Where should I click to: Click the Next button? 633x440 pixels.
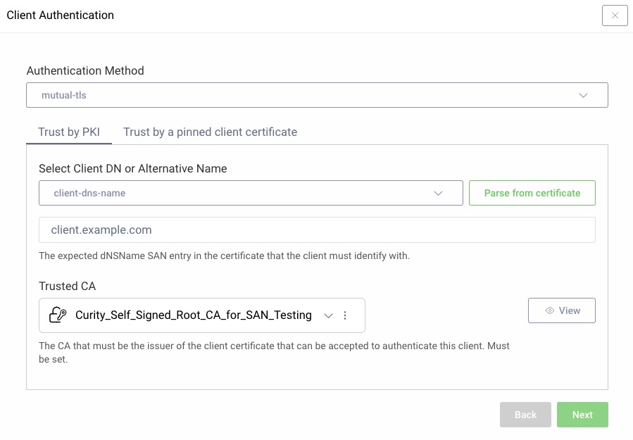582,415
